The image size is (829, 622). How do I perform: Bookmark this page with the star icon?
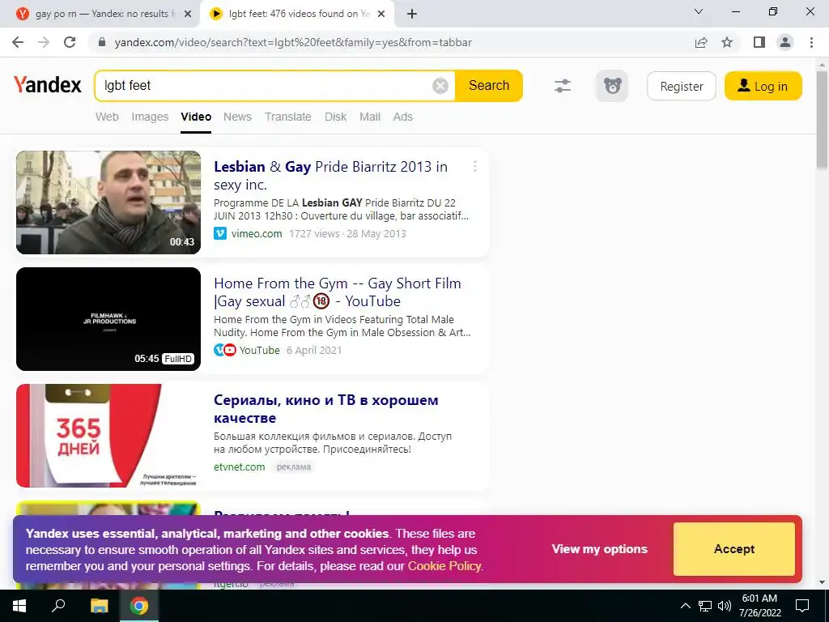[728, 42]
